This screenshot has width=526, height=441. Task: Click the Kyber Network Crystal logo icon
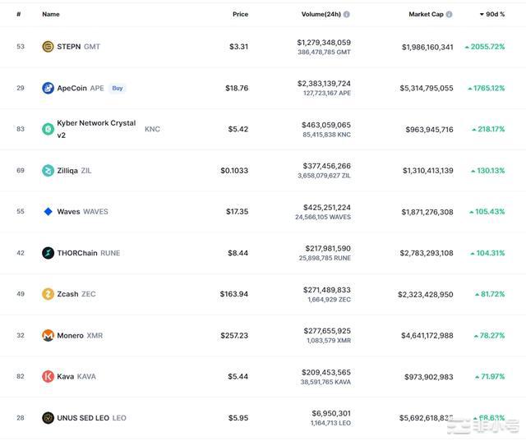pyautogui.click(x=48, y=129)
